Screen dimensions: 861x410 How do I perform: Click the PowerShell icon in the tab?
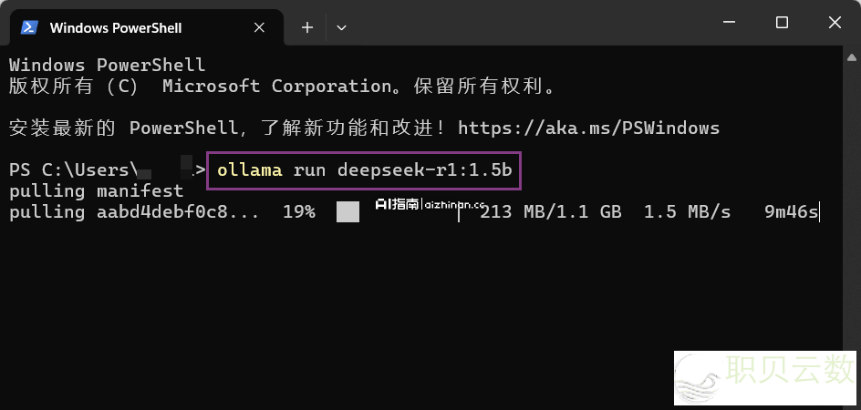tap(29, 27)
